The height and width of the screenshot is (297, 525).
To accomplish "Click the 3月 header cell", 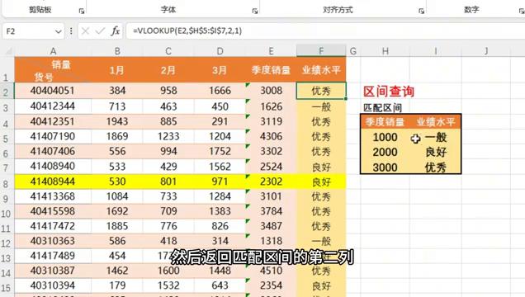I will click(x=220, y=70).
